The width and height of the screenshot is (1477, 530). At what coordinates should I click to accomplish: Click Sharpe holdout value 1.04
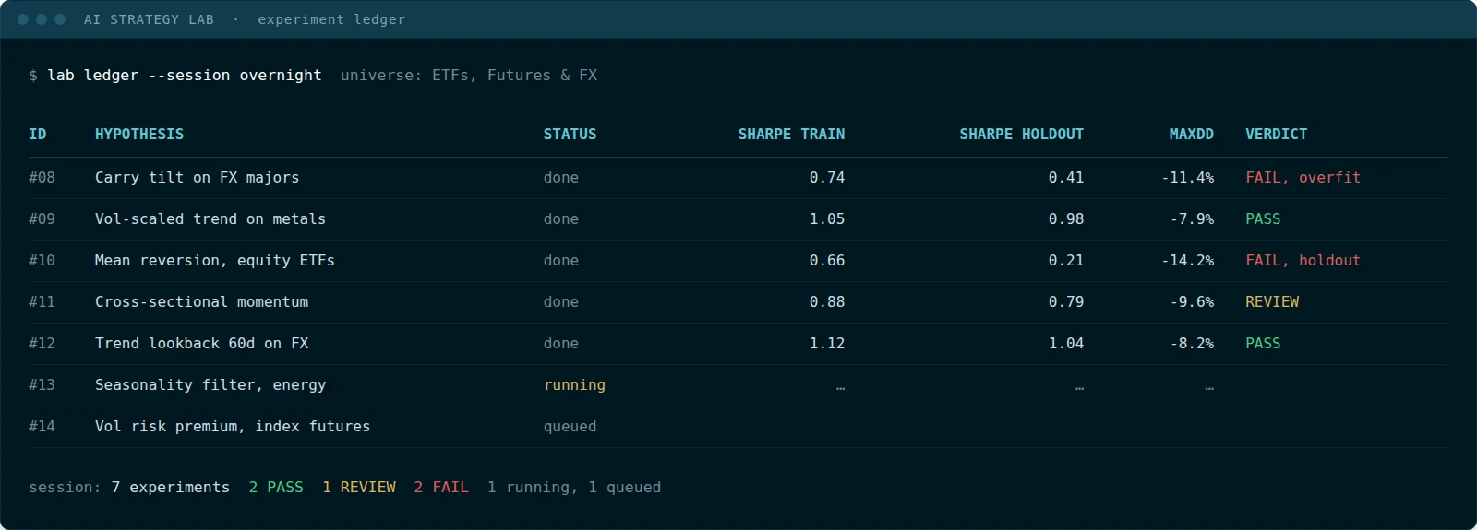point(1066,344)
